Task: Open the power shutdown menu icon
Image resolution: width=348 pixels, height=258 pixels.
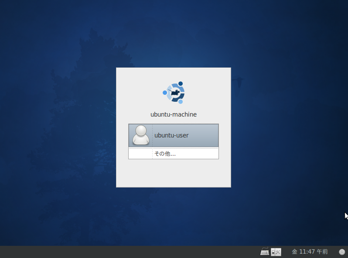Action: [342, 252]
